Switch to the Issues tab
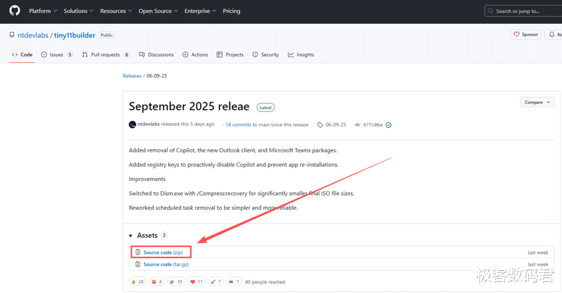This screenshot has width=562, height=293. (x=57, y=54)
